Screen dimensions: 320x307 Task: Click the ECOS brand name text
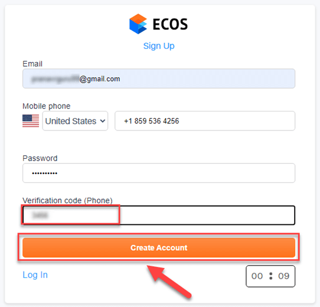(x=170, y=24)
